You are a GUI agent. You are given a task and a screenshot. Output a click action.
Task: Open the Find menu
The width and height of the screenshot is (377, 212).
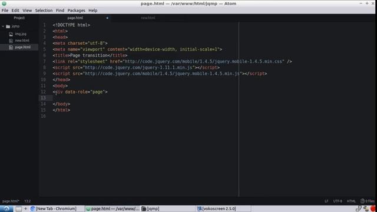click(x=60, y=11)
